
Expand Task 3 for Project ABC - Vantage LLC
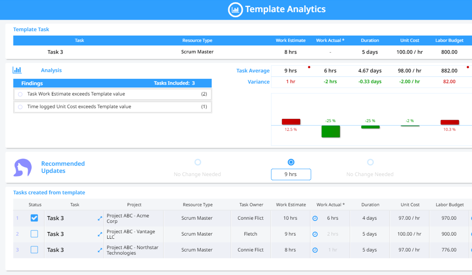tap(100, 234)
